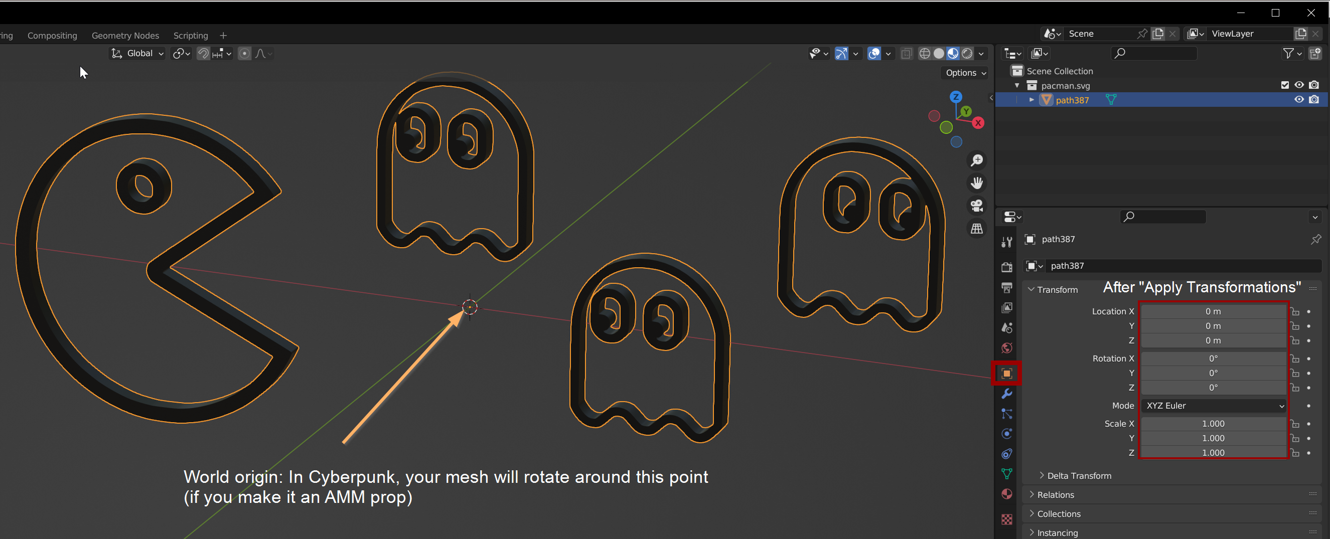The width and height of the screenshot is (1330, 539).
Task: Open the World properties tab
Action: point(1006,348)
